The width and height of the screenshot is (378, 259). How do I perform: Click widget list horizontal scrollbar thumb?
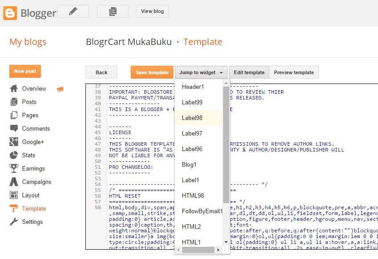(198, 250)
